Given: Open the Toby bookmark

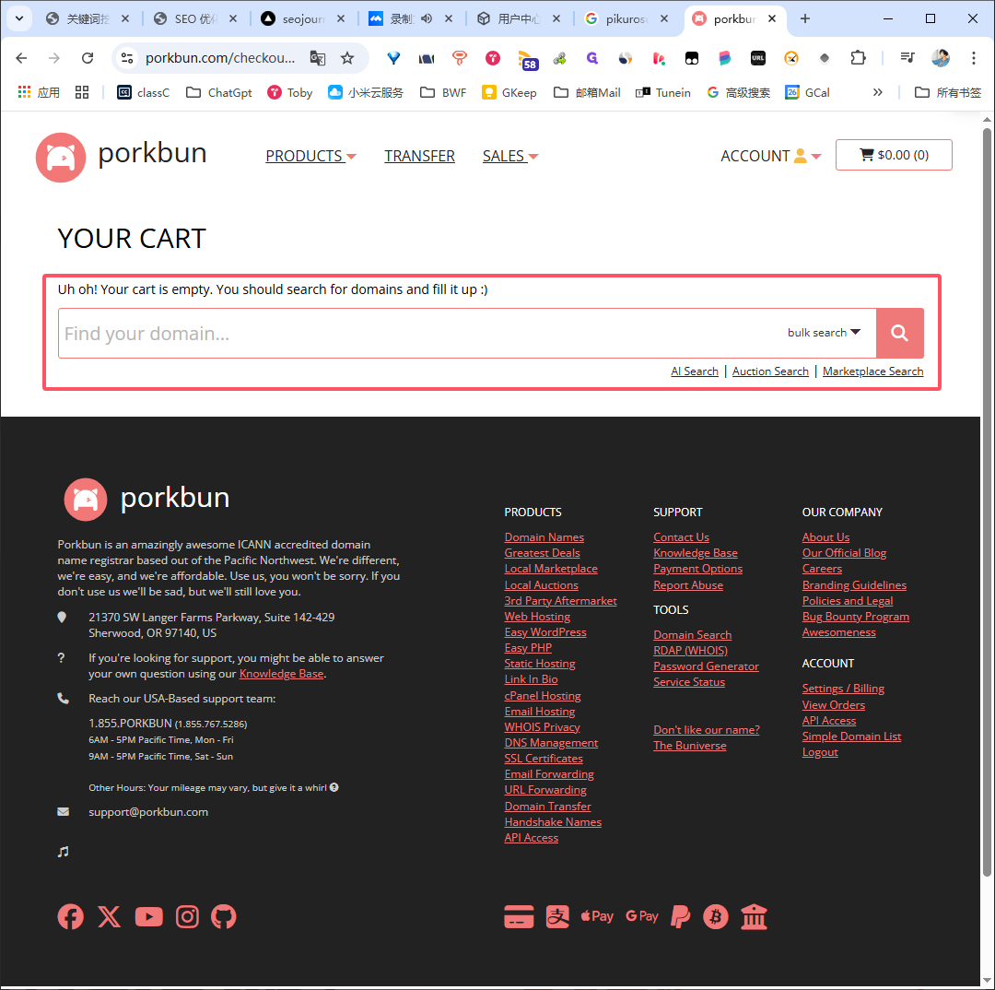Looking at the screenshot, I should (289, 93).
